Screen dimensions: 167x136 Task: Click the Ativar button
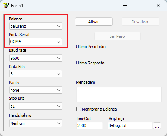(94, 22)
